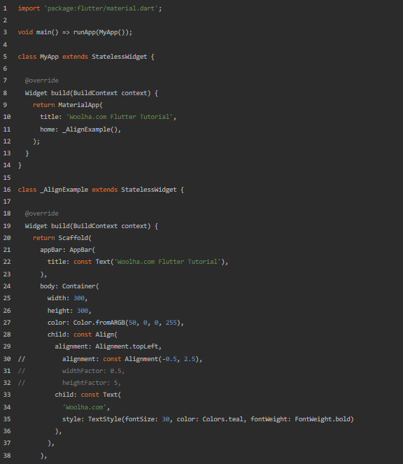The width and height of the screenshot is (403, 464).
Task: Click the 'Woolha.com' string on line 34
Action: tap(85, 407)
